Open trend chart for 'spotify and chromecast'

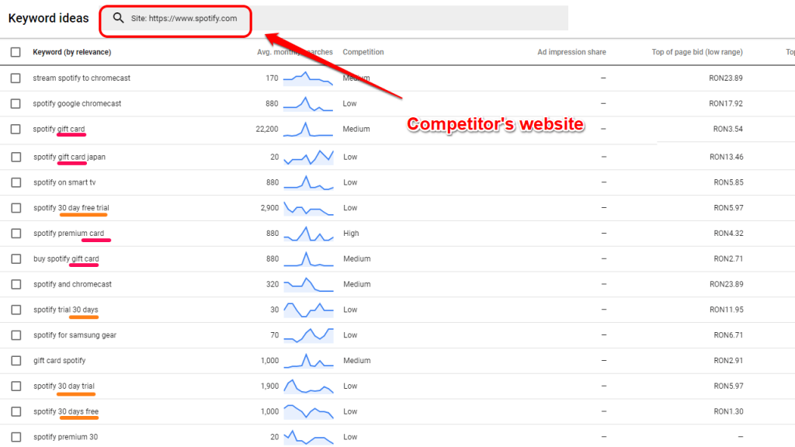coord(308,284)
